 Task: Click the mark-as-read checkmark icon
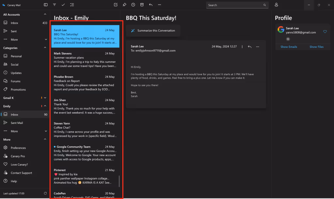pos(63,5)
